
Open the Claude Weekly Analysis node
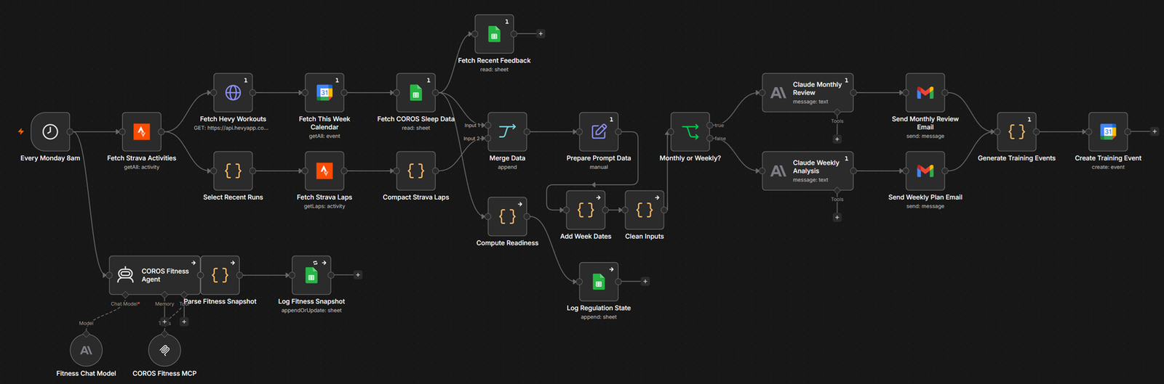click(x=808, y=171)
